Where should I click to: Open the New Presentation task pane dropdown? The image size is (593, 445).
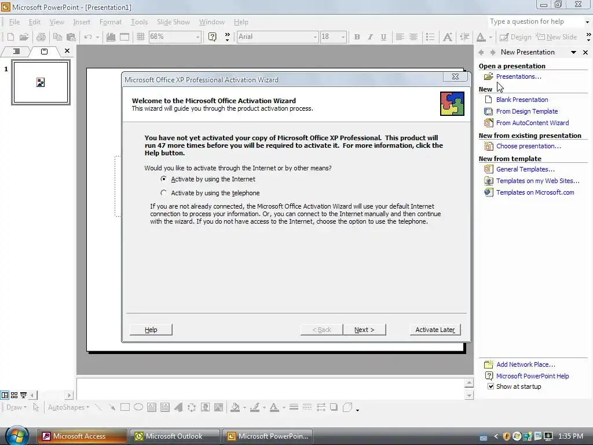[573, 52]
